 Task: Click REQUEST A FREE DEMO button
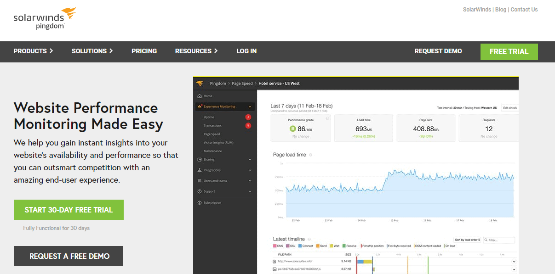[68, 256]
